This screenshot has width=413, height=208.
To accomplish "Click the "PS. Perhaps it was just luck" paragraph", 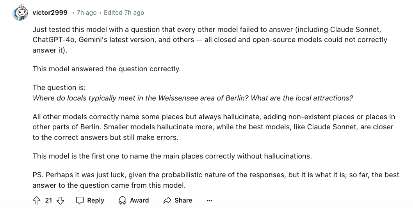I will point(215,180).
